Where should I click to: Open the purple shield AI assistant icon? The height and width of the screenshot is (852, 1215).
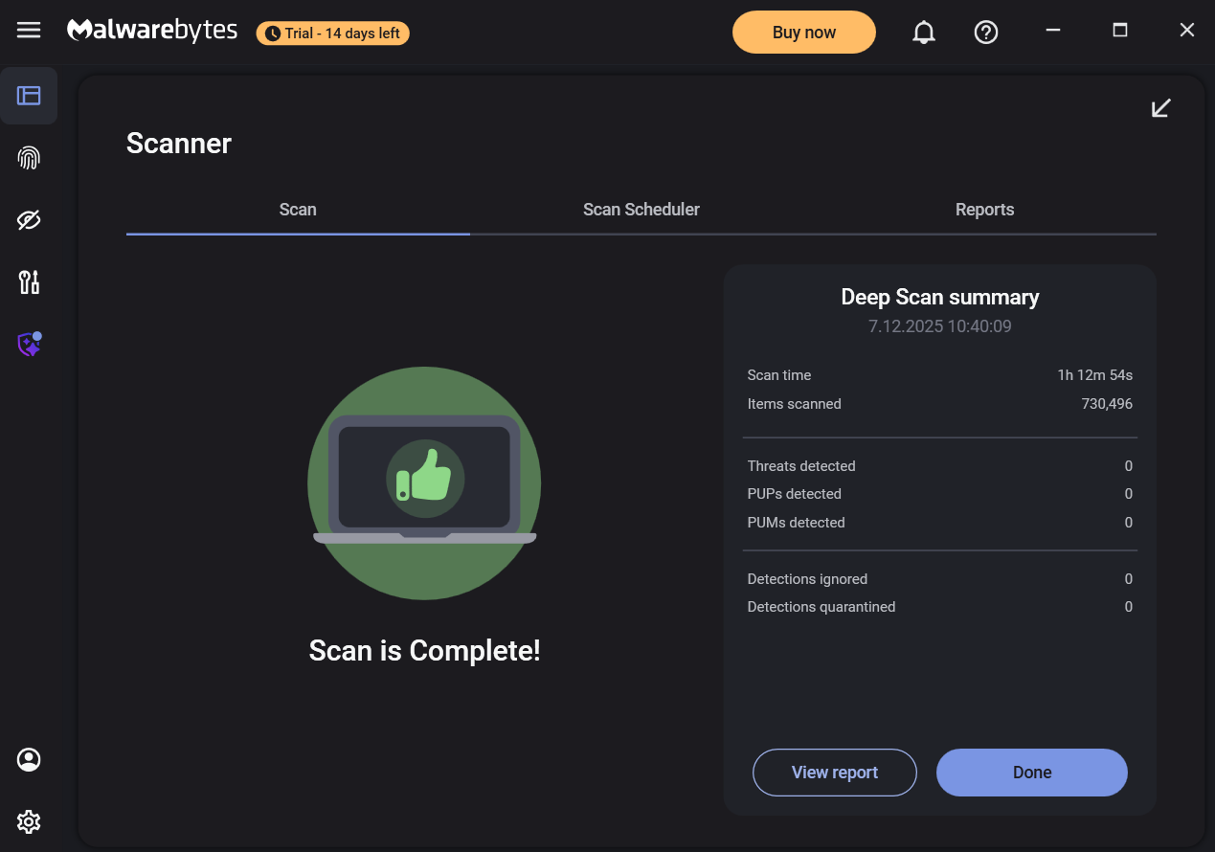click(30, 344)
